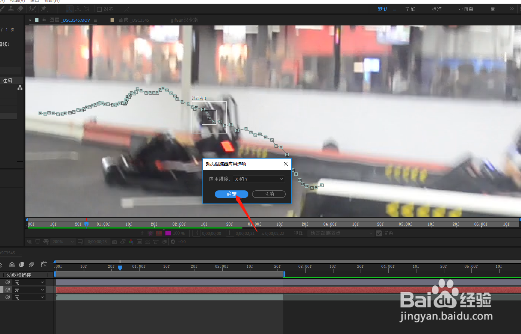
Task: Open the 合成 _DSC3545 panel tab
Action: tap(134, 20)
